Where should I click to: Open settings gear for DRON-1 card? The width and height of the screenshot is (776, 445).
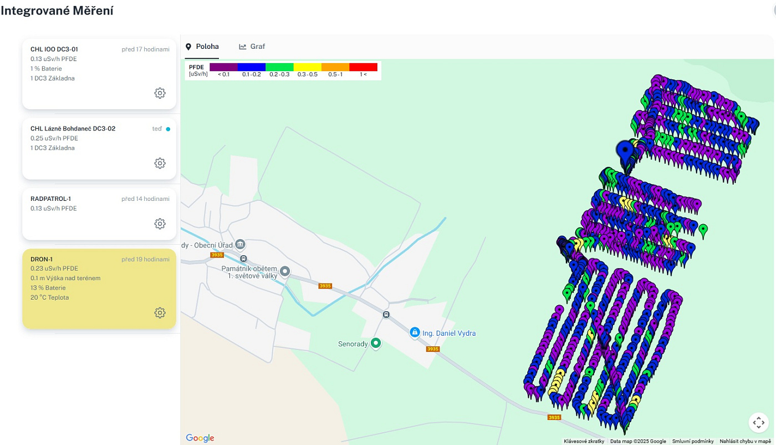tap(160, 313)
